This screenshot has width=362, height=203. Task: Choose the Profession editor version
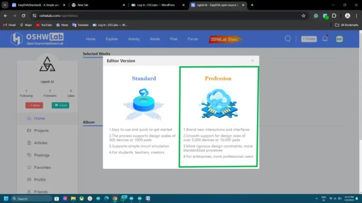219,117
